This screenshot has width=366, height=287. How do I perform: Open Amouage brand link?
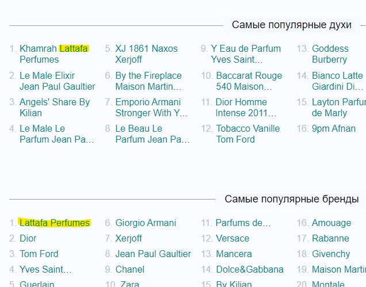[x=331, y=223]
